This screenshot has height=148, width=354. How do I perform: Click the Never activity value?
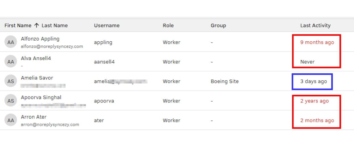coord(307,62)
